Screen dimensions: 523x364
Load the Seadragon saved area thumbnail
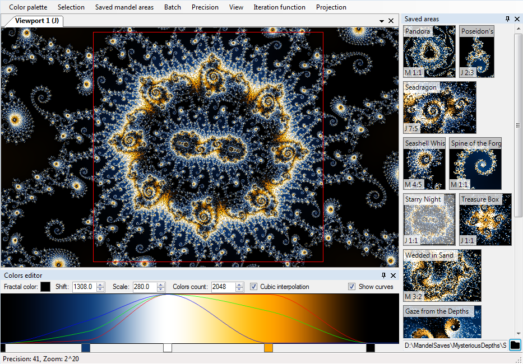439,108
